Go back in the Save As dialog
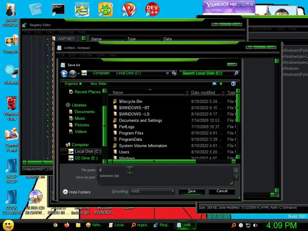 64,73
